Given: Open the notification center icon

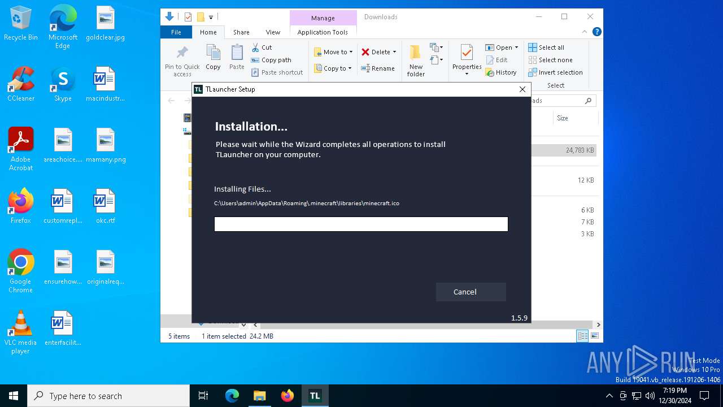Looking at the screenshot, I should pyautogui.click(x=704, y=396).
